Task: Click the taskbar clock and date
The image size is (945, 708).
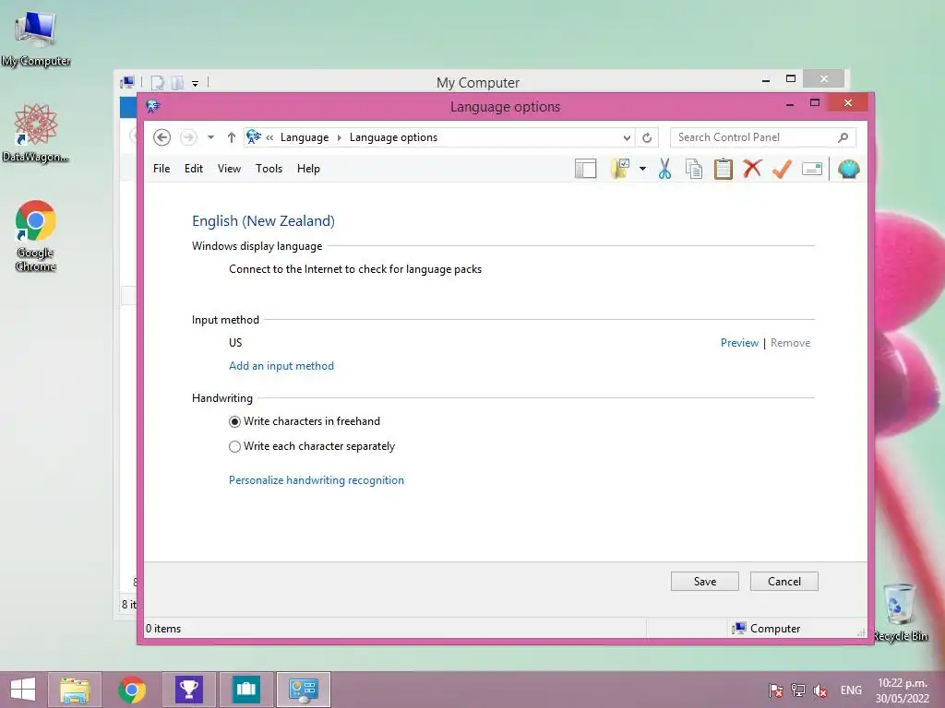Action: [x=903, y=690]
